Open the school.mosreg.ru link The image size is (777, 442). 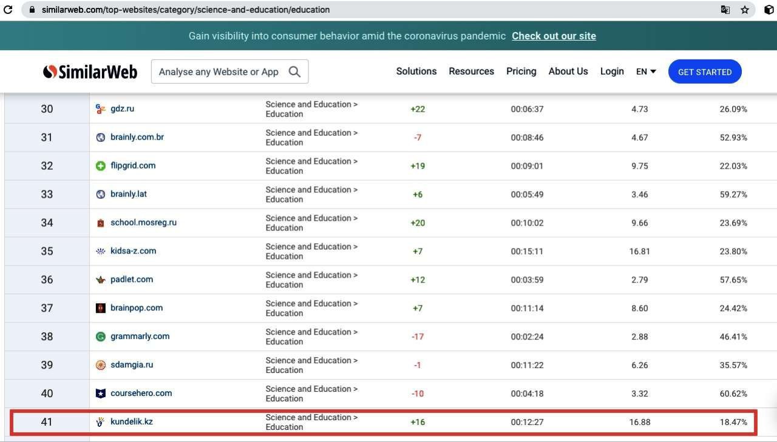(x=144, y=223)
